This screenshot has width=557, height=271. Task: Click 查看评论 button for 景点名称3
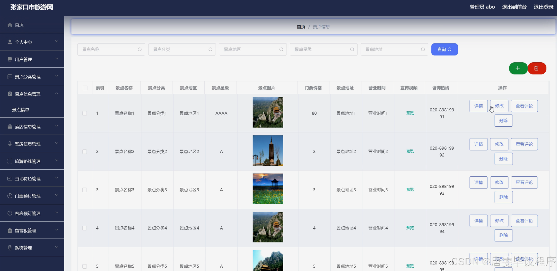(524, 183)
